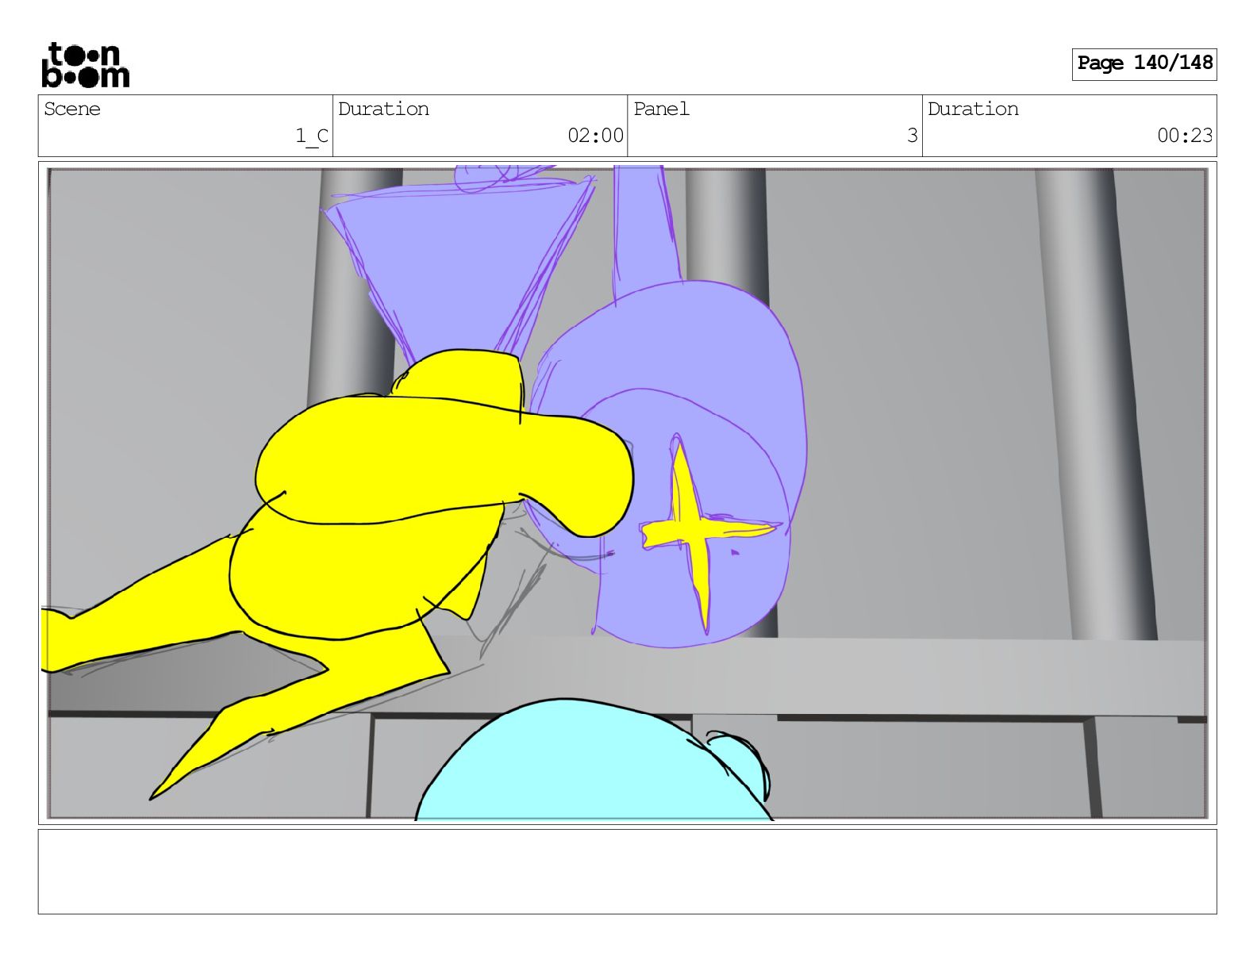Click the Panel label text
Image resolution: width=1257 pixels, height=971 pixels.
(x=661, y=109)
